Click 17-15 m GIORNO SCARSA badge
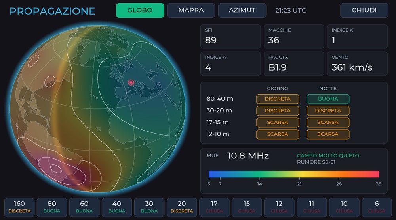 pos(278,123)
